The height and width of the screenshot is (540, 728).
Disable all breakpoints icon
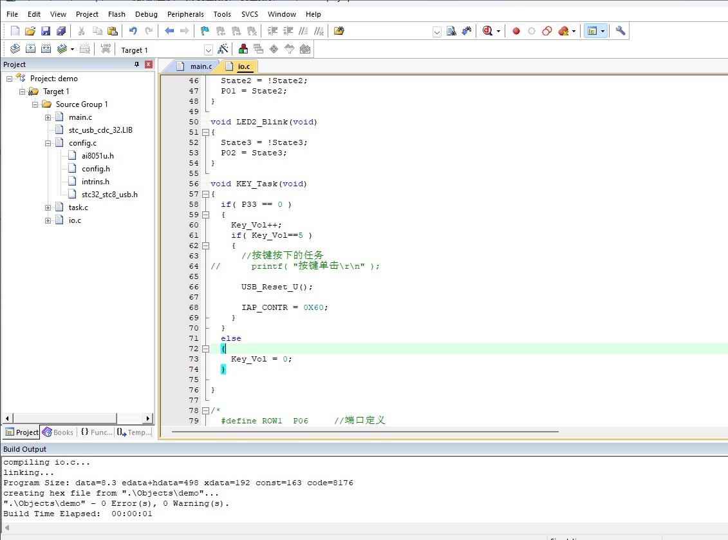pos(547,31)
